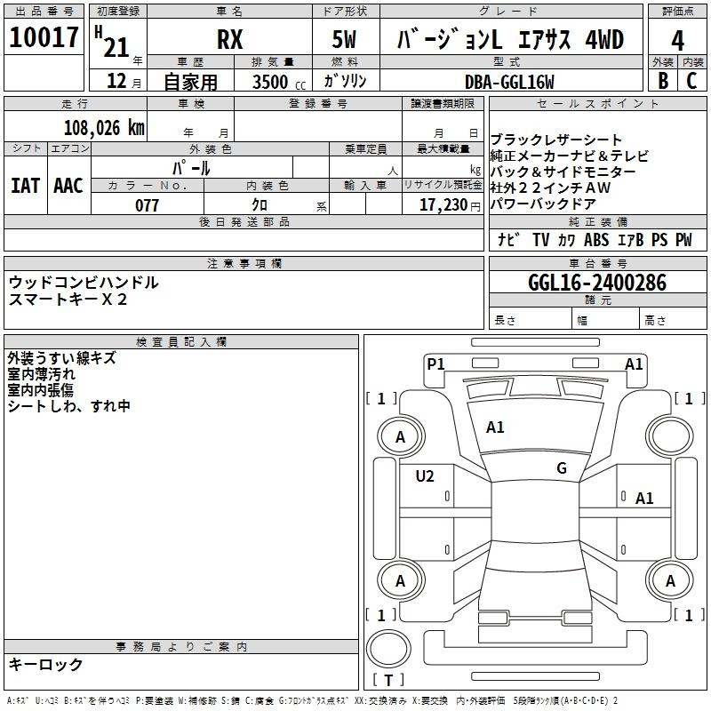Click the unmarked upper-right wheel

coord(670,435)
